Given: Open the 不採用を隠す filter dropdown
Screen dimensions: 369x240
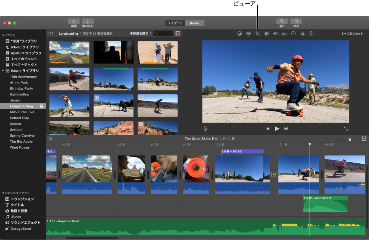Looking at the screenshot, I should click(141, 34).
